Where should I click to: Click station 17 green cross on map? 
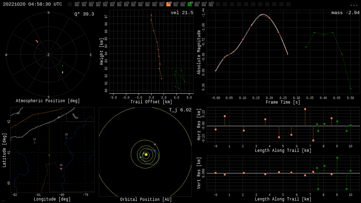click(x=35, y=143)
